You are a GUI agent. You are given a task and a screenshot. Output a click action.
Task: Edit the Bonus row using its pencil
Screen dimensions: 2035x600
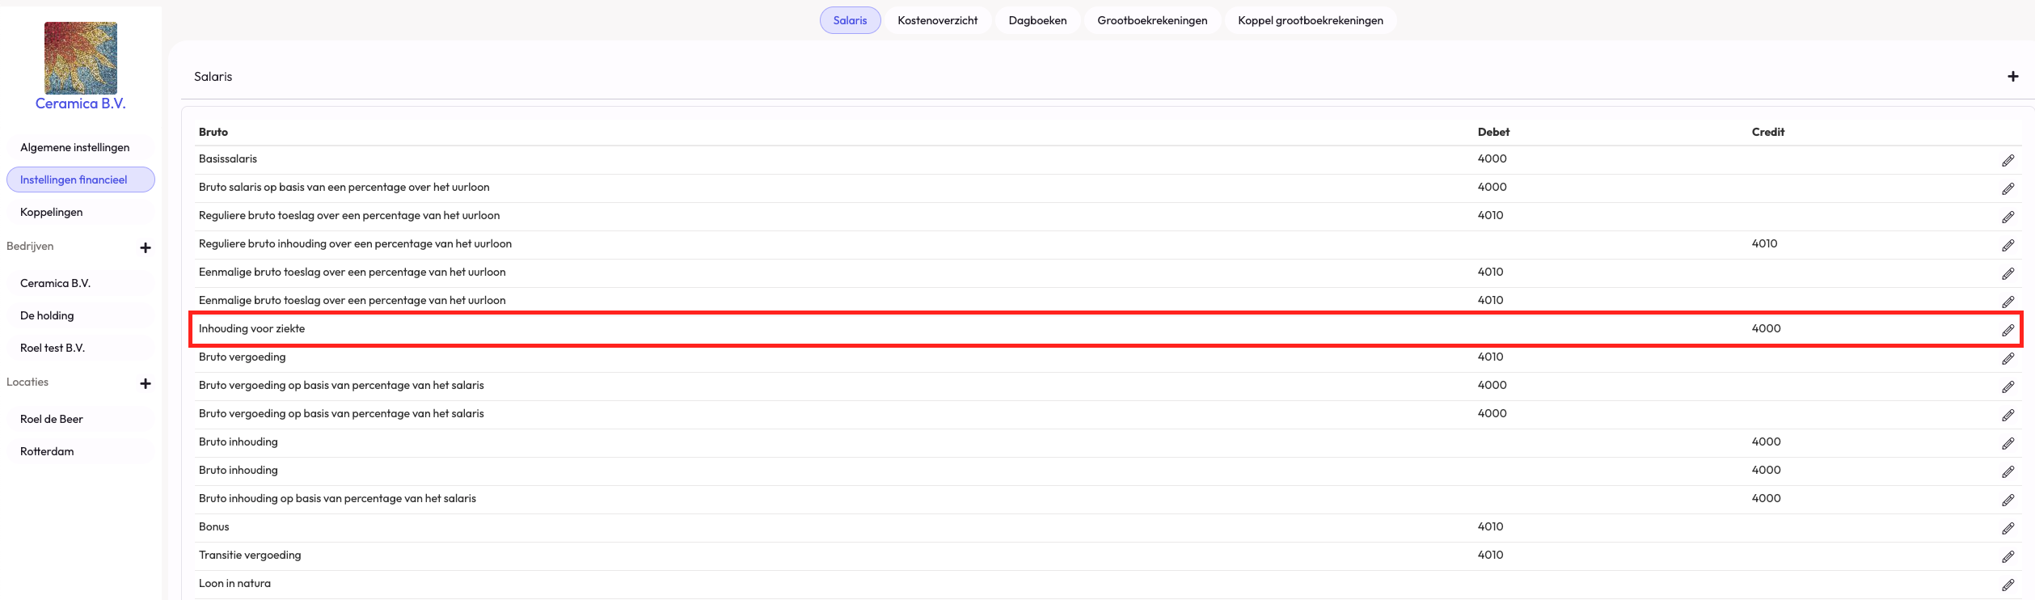2008,529
